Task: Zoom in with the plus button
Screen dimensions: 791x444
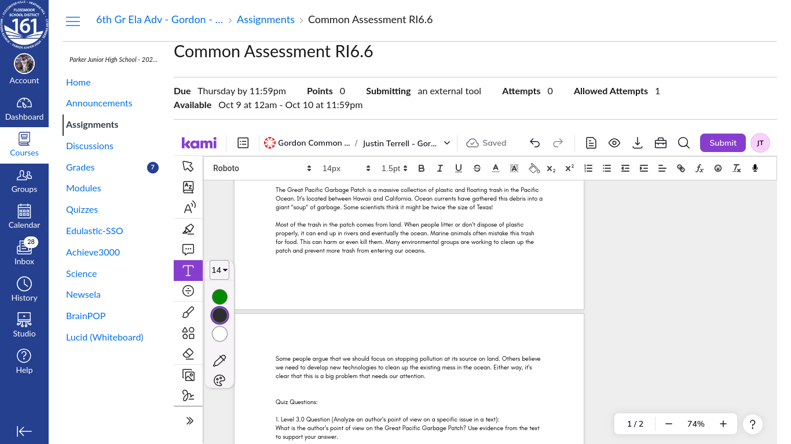Action: (723, 424)
